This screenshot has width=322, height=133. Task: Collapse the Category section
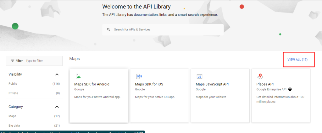click(57, 107)
